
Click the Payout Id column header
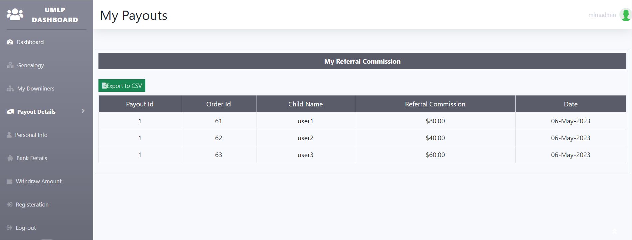click(140, 104)
